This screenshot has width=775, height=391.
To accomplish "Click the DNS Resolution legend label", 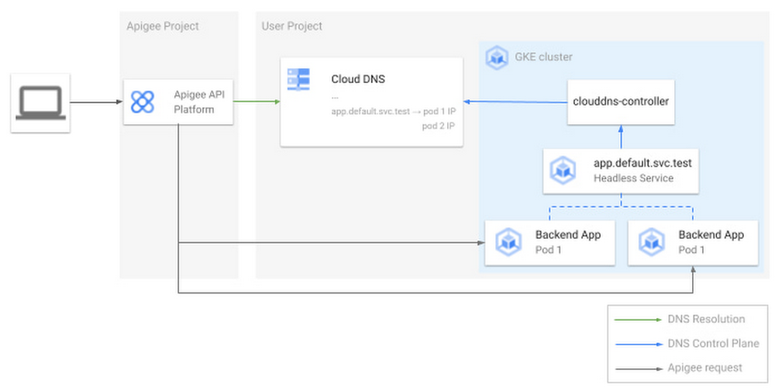I will point(706,319).
